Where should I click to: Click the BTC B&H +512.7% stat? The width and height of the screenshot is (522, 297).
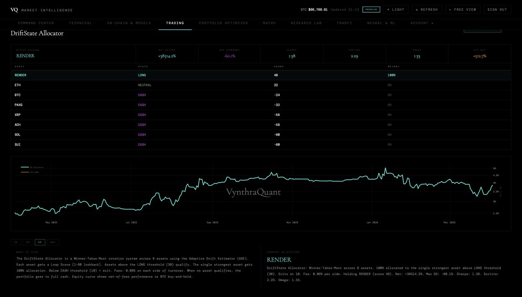coord(479,54)
